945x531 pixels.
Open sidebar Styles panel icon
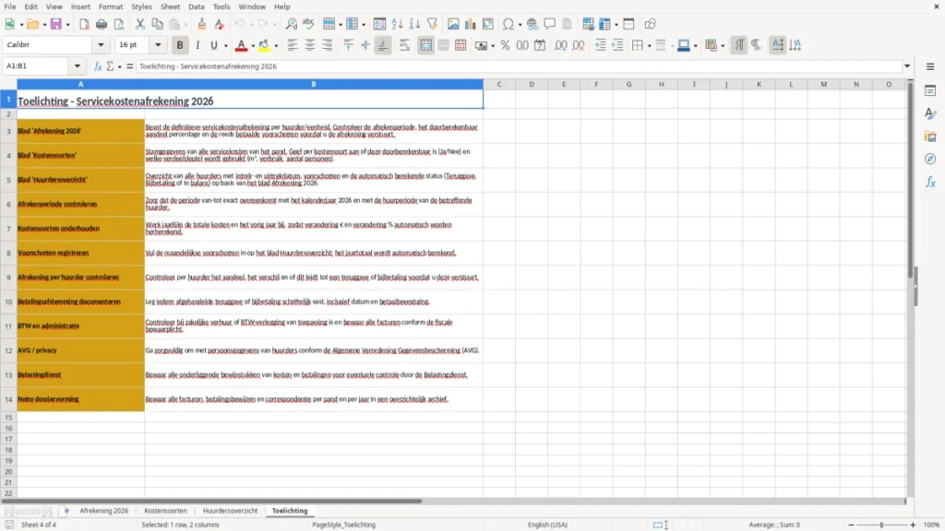pos(930,113)
